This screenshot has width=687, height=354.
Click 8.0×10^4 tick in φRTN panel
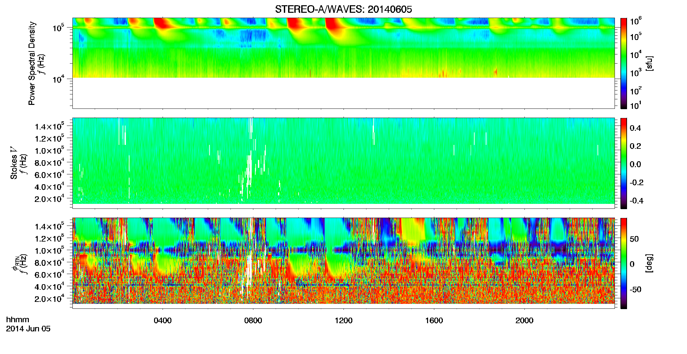pos(49,262)
